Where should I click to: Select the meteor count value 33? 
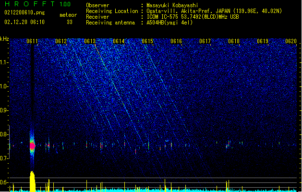tap(70, 22)
